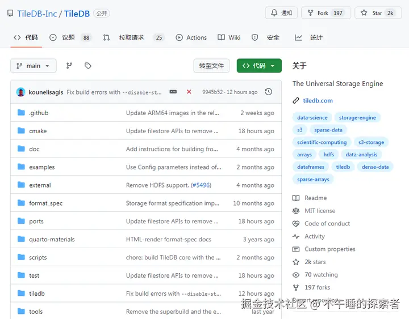Star the TileDB repository

pos(378,13)
